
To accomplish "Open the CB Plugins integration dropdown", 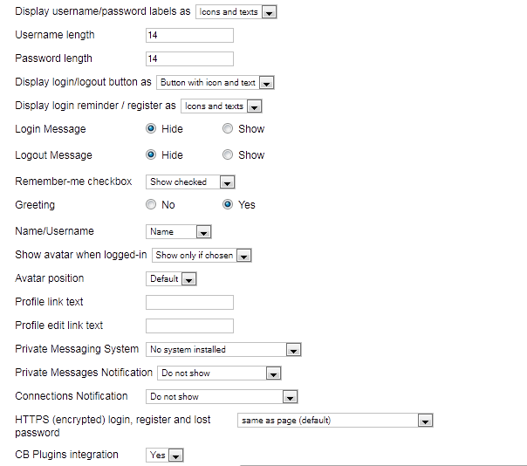I will pyautogui.click(x=165, y=456).
